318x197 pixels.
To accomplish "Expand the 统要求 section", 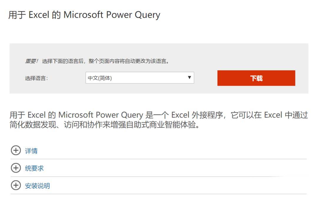I will [x=34, y=168].
